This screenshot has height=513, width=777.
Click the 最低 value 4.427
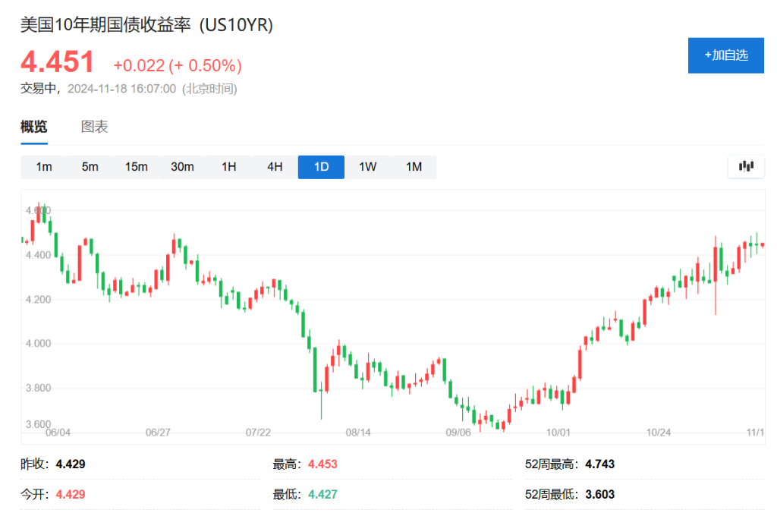click(x=325, y=494)
